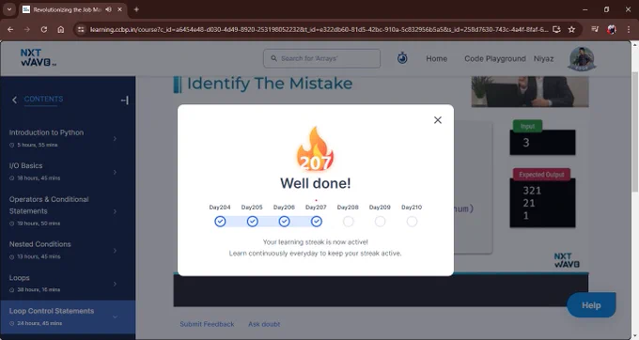The image size is (639, 340).
Task: Open the media control toolbar icon
Action: (595, 29)
